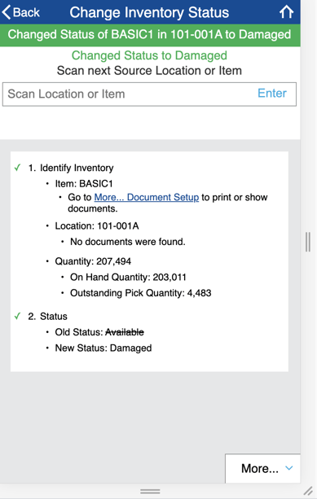This screenshot has height=499, width=317.
Task: Click the Home icon in header
Action: pyautogui.click(x=286, y=12)
